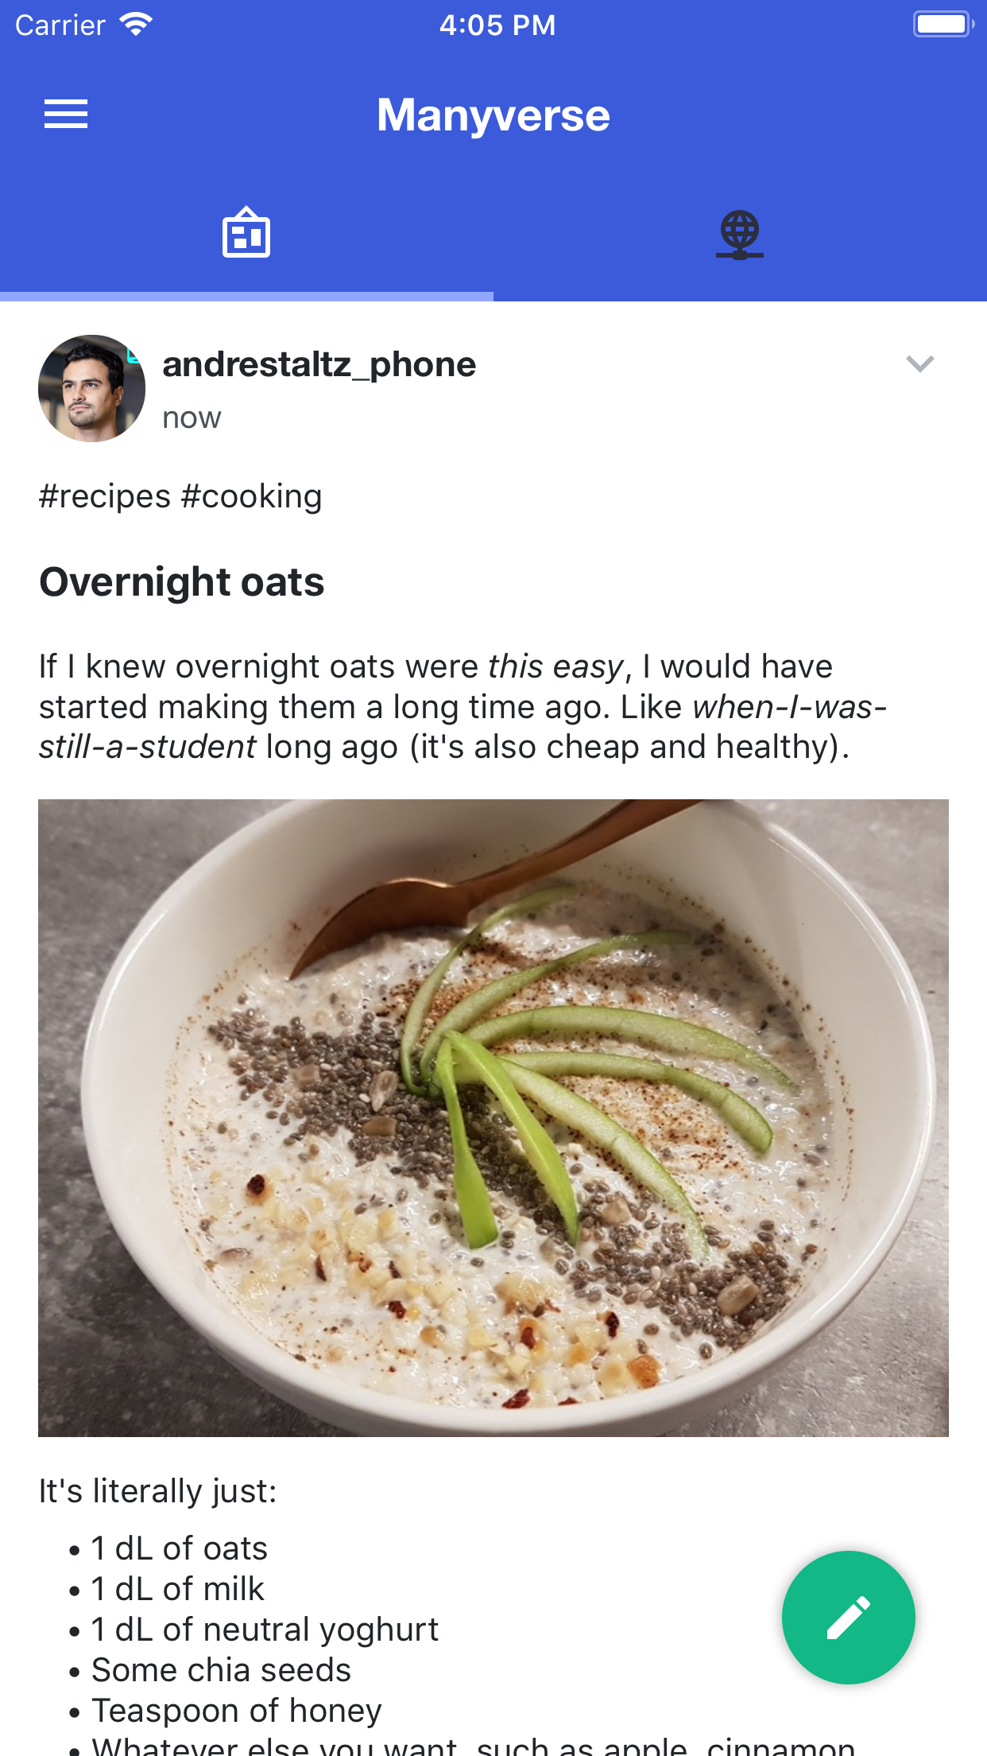Open the #recipes hashtag
The image size is (987, 1756).
point(105,496)
